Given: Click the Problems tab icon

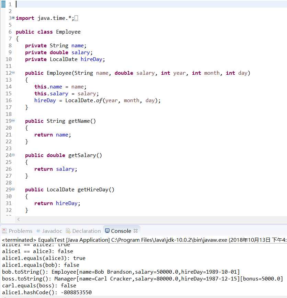Looking at the screenshot, I should click(4, 231).
